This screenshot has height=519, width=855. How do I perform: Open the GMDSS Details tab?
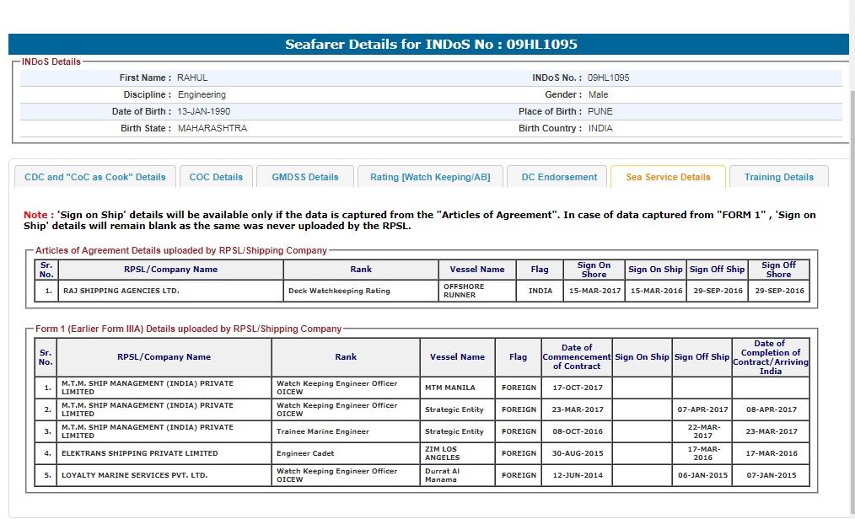pos(304,177)
